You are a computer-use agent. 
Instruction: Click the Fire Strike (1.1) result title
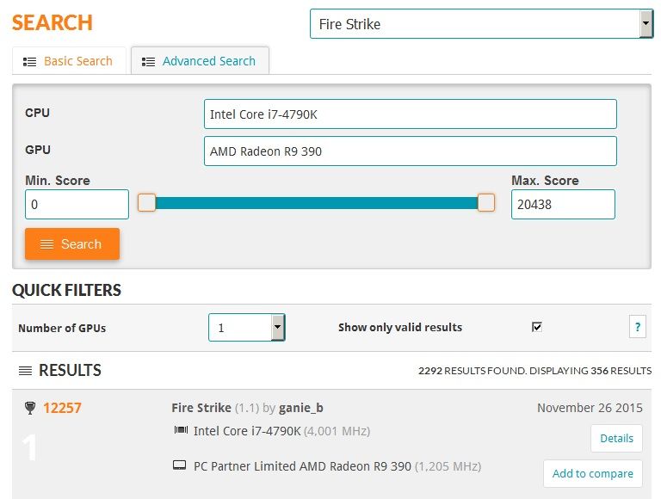click(x=215, y=408)
